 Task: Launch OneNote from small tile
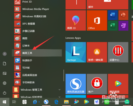tap(123, 26)
